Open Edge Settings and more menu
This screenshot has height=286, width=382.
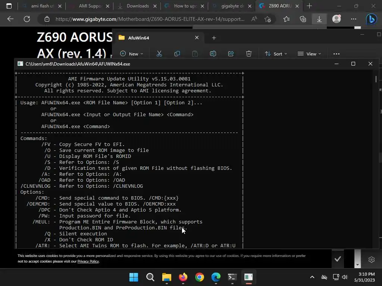(354, 19)
